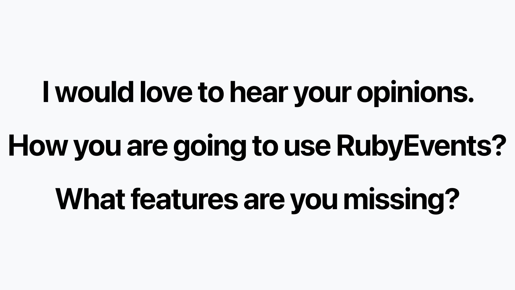
Task: Click the word "opinions." ending the first line
Action: [415, 94]
